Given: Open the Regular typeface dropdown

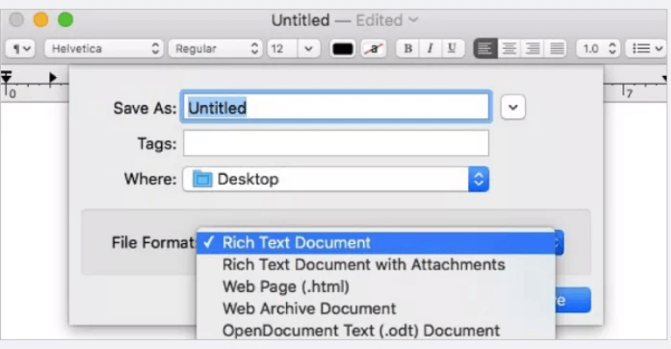Looking at the screenshot, I should pos(215,49).
